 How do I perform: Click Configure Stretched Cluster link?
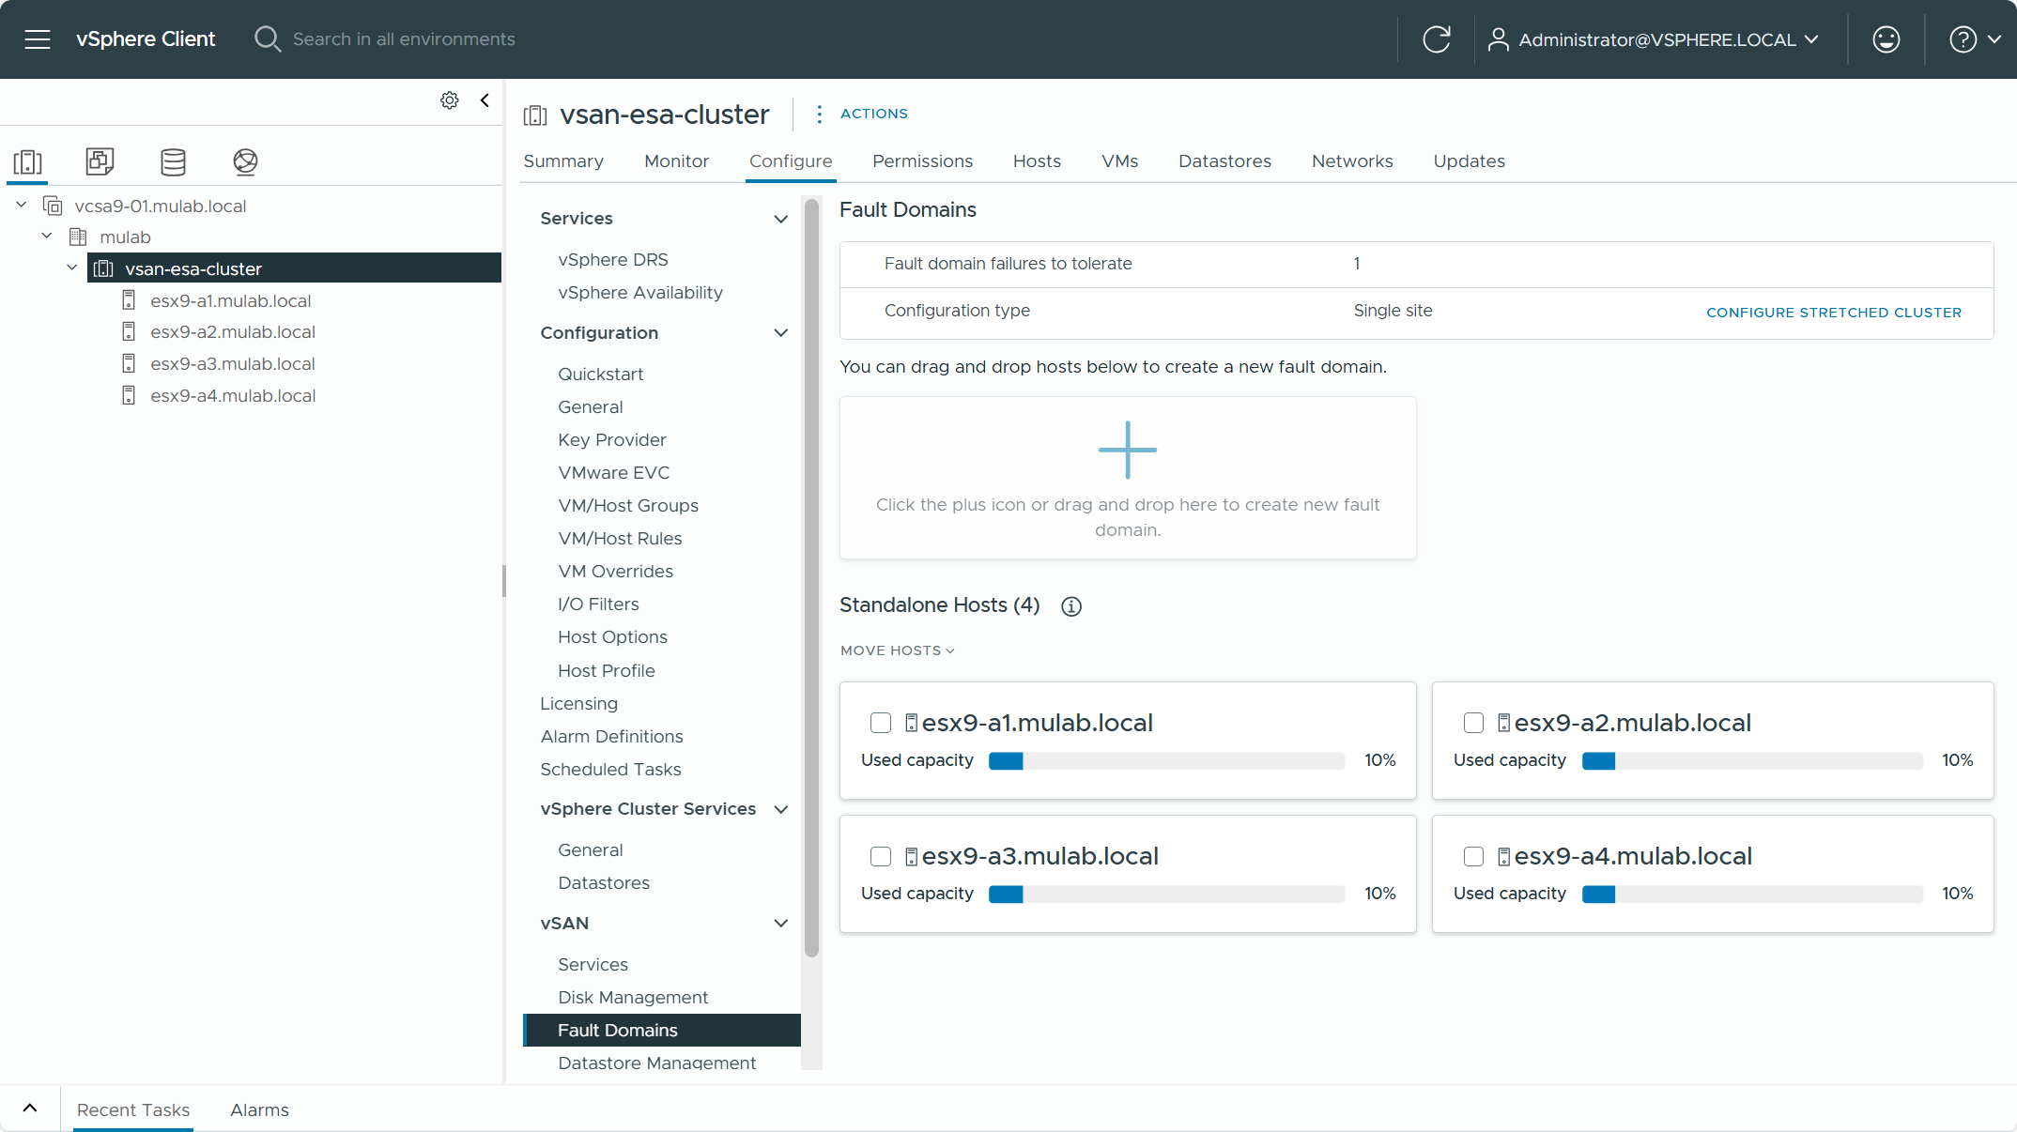[1833, 313]
